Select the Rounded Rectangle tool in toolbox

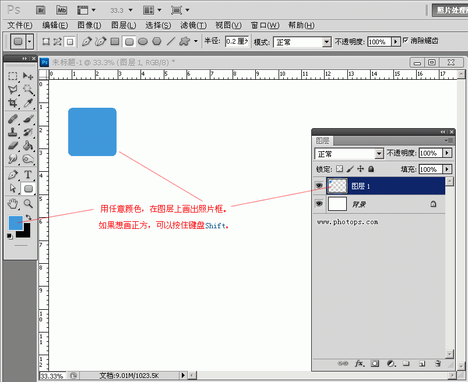coord(28,189)
